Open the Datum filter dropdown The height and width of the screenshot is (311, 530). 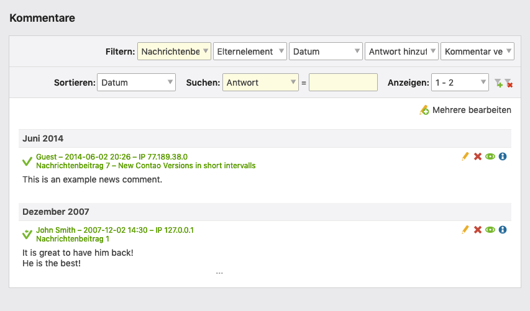(x=326, y=52)
